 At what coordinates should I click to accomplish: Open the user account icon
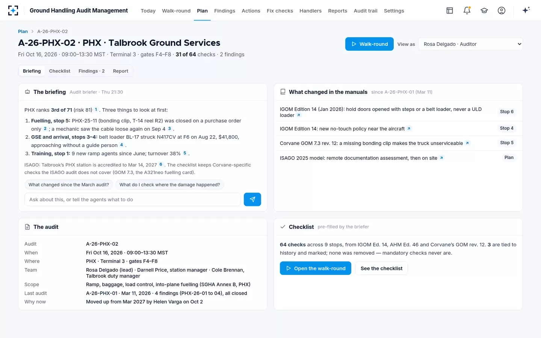coord(502,11)
